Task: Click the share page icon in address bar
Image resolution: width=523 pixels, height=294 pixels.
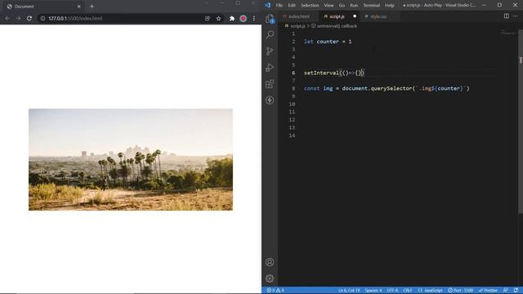Action: click(x=208, y=18)
